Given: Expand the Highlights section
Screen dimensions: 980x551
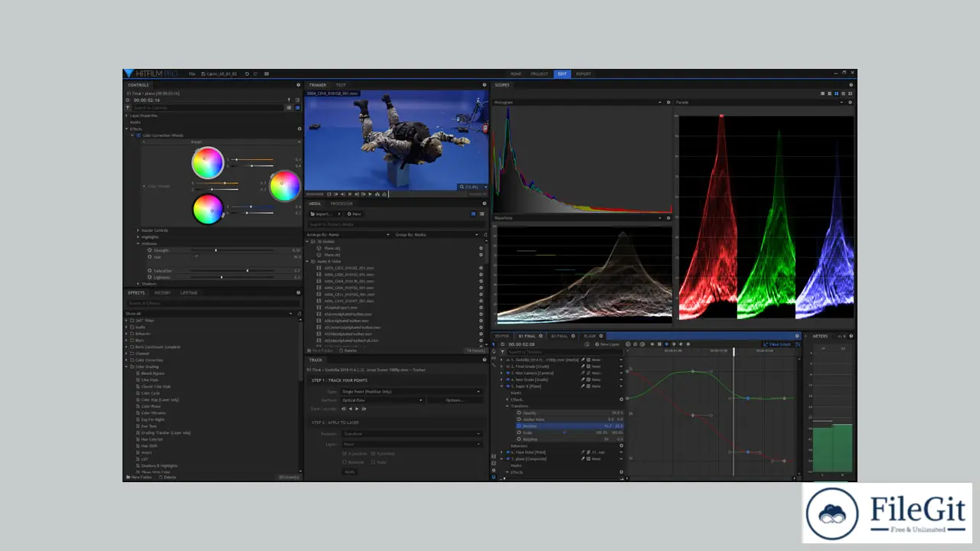Looking at the screenshot, I should coord(138,237).
